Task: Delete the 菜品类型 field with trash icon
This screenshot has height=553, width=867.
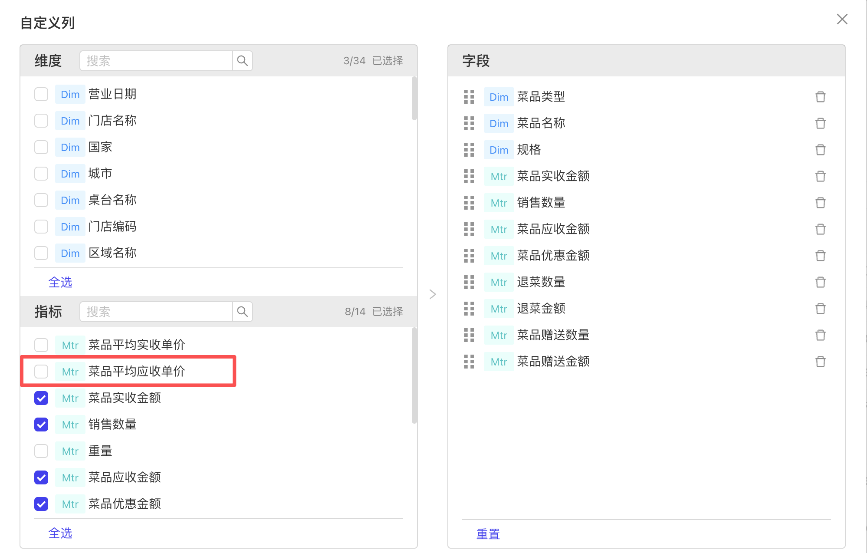Action: [820, 97]
